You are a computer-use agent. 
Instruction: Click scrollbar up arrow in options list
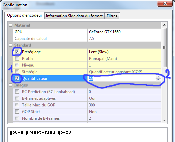[164, 25]
